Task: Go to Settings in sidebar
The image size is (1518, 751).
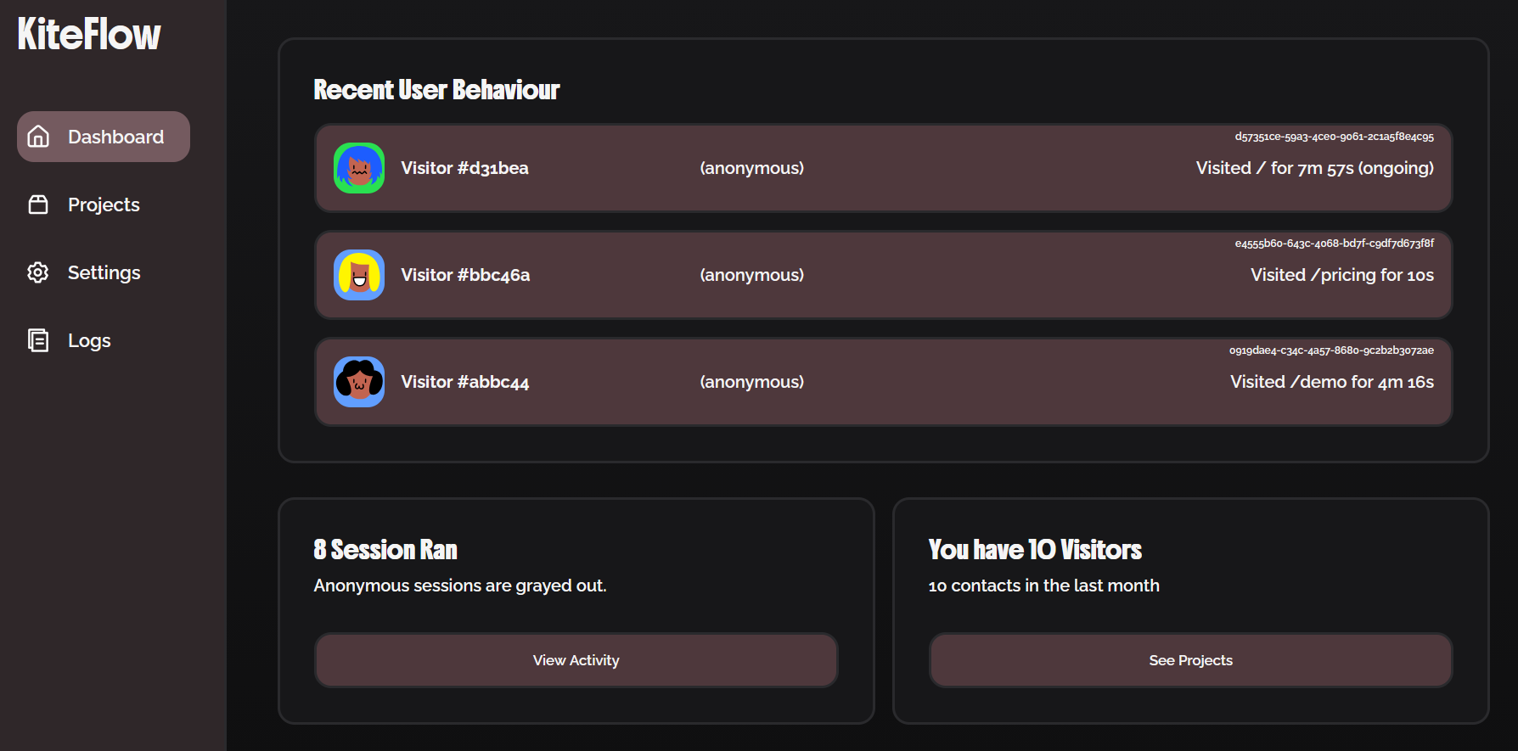Action: (x=104, y=272)
